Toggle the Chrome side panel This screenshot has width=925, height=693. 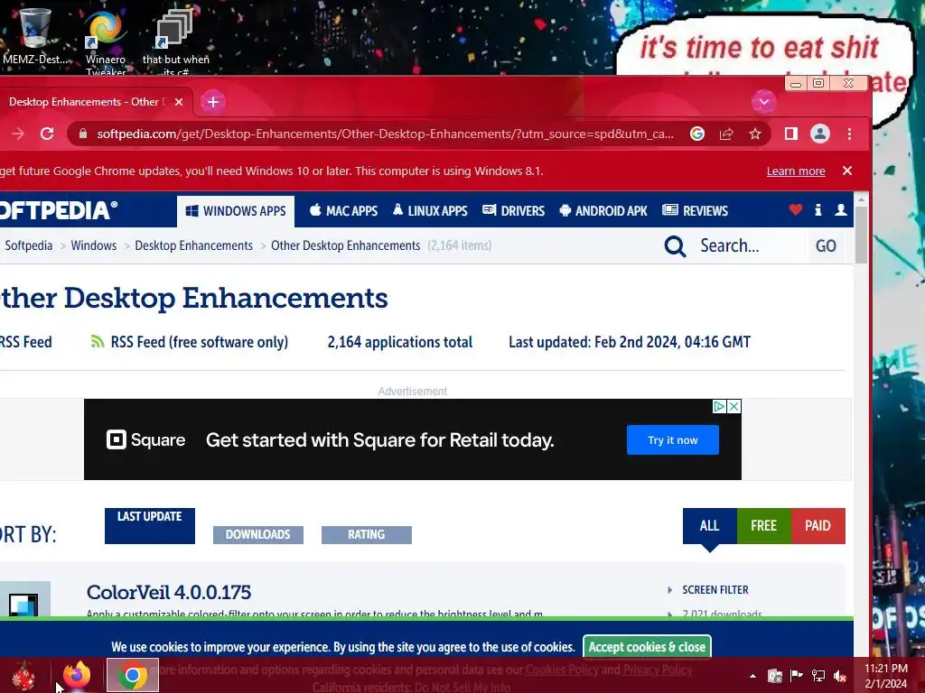(x=791, y=134)
